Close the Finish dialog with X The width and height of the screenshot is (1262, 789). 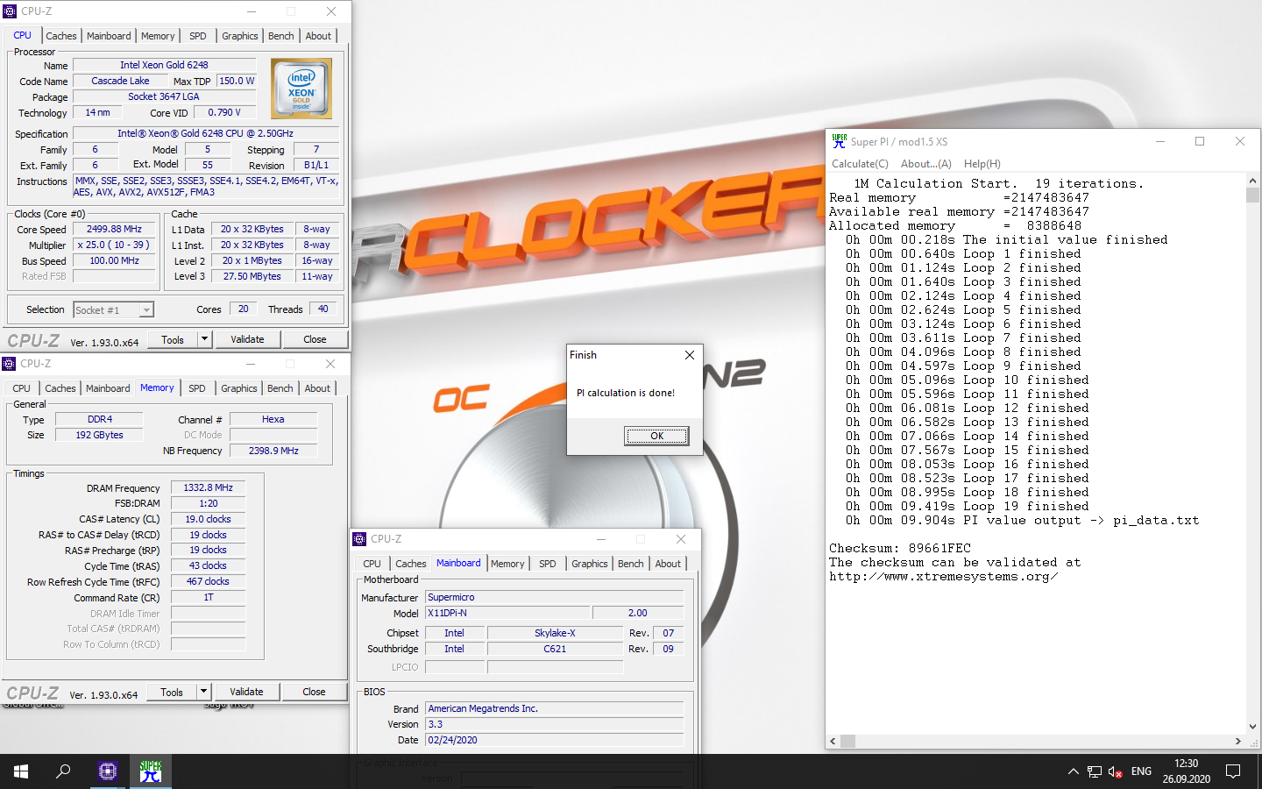[x=690, y=355]
